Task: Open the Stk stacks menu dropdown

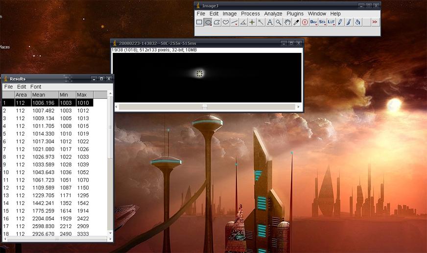Action: point(322,22)
